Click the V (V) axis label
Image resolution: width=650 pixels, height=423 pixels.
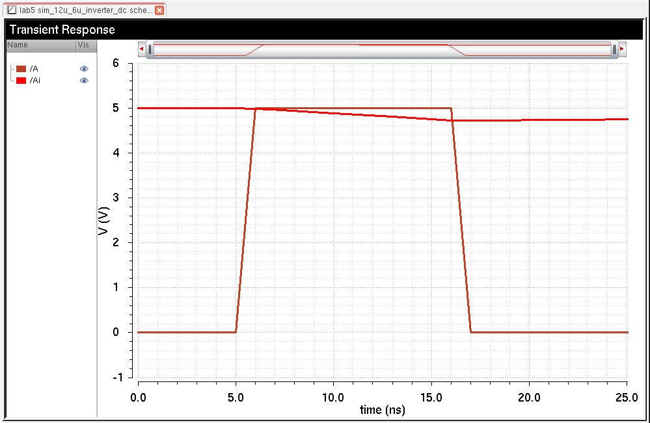pyautogui.click(x=103, y=221)
